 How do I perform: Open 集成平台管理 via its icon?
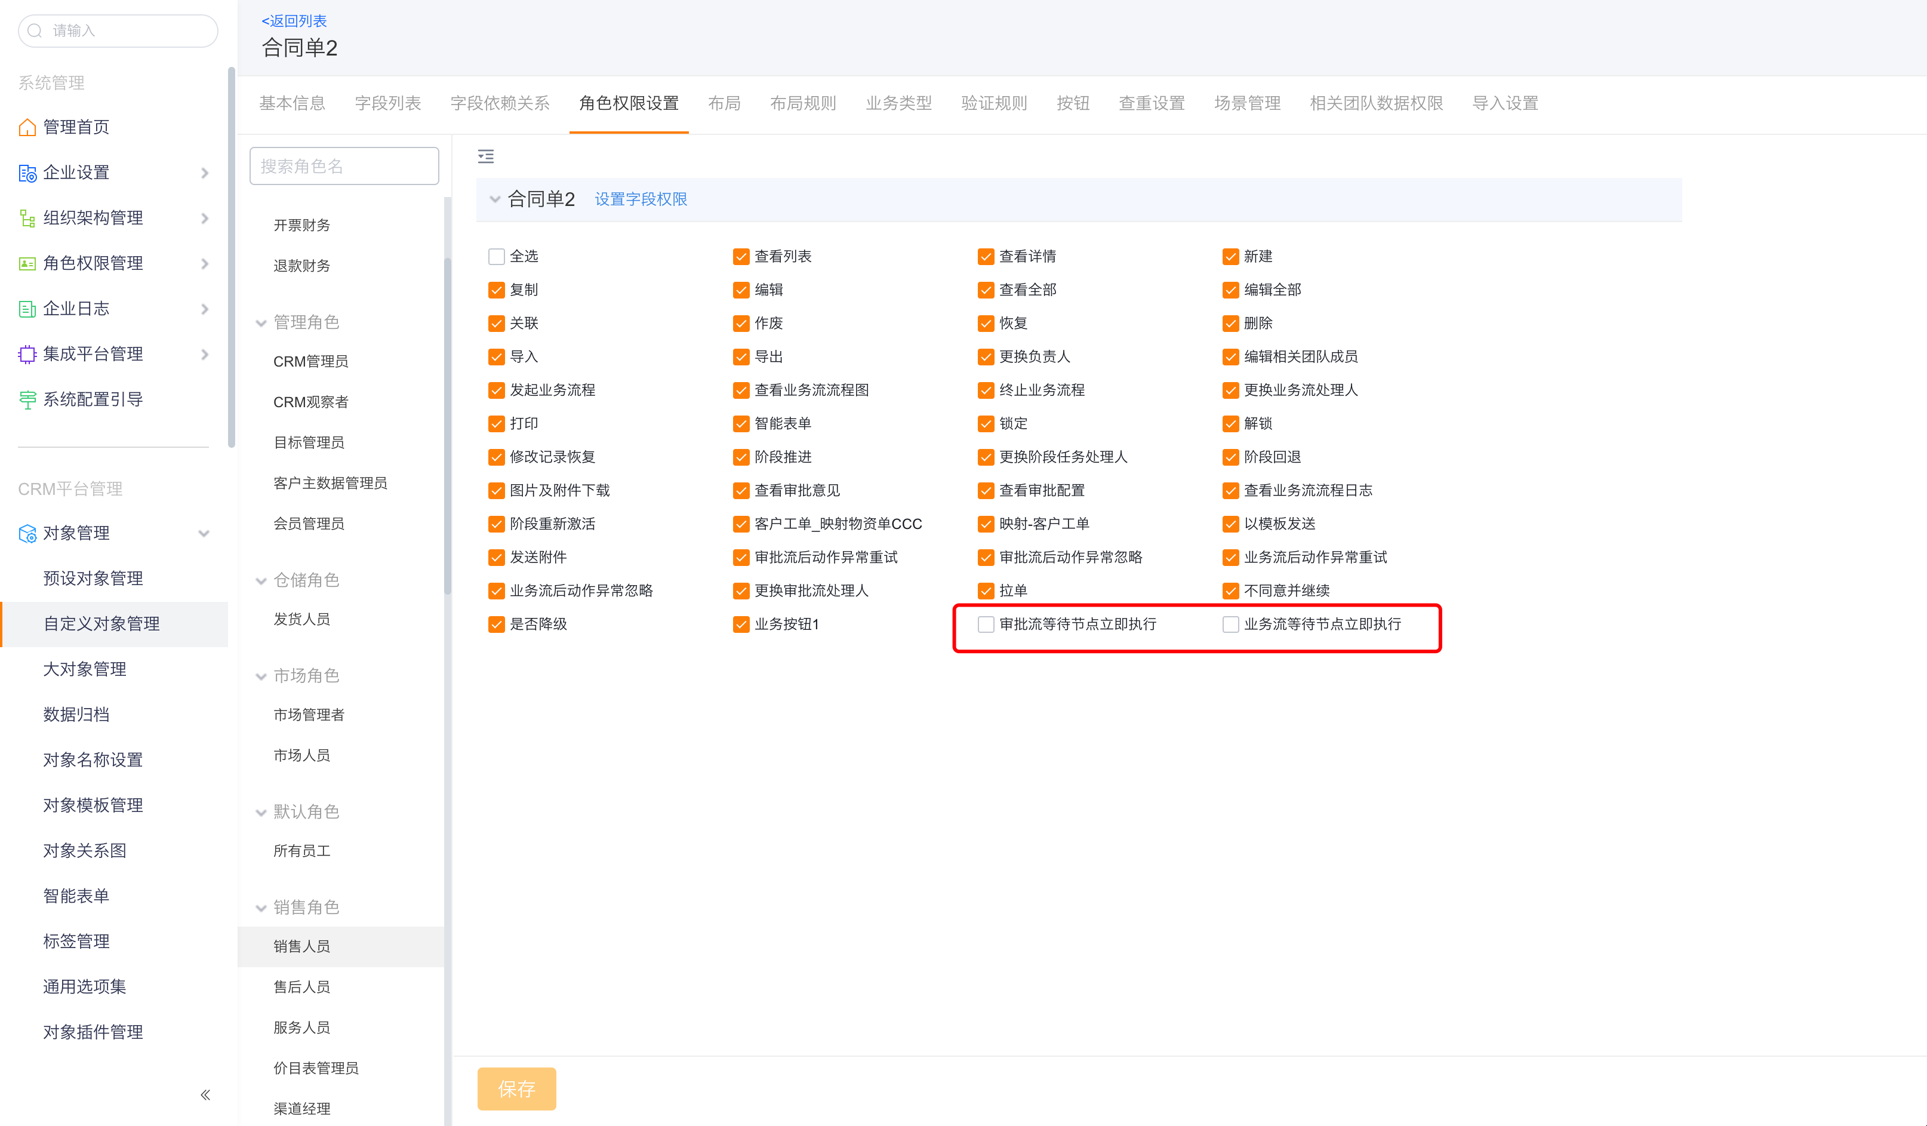(x=27, y=353)
